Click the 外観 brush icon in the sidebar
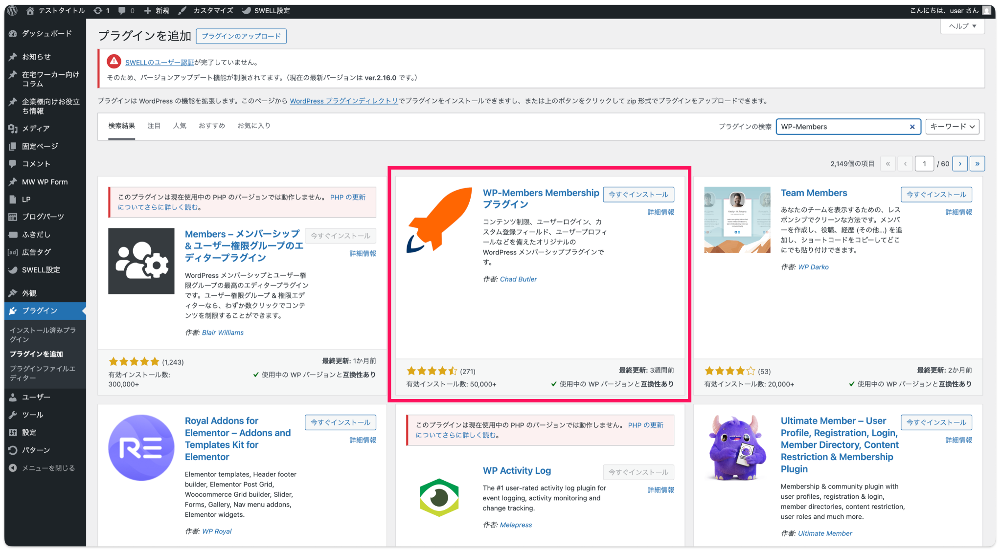1002x553 pixels. (13, 293)
